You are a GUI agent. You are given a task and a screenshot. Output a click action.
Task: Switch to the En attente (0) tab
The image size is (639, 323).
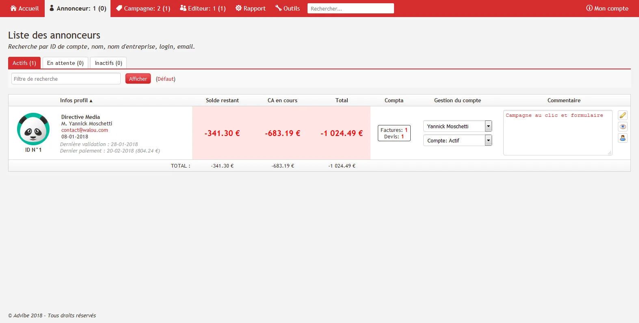pyautogui.click(x=65, y=63)
